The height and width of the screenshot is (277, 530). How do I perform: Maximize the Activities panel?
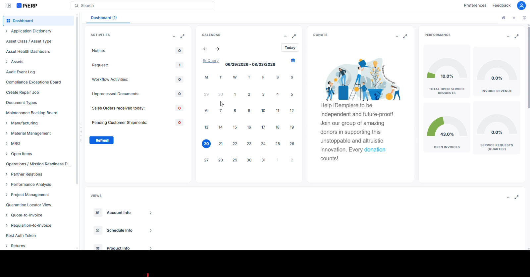(183, 36)
